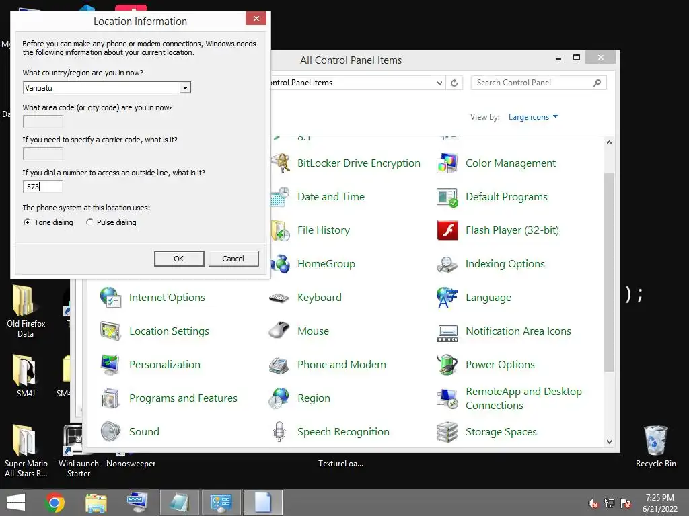The height and width of the screenshot is (516, 689).
Task: Click the outside line number field
Action: click(42, 187)
